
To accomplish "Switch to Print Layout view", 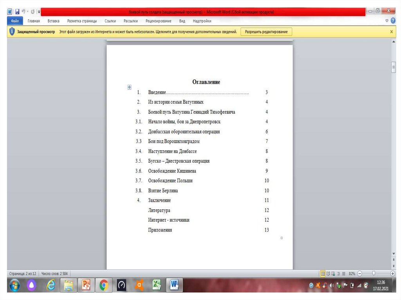I will 323,274.
